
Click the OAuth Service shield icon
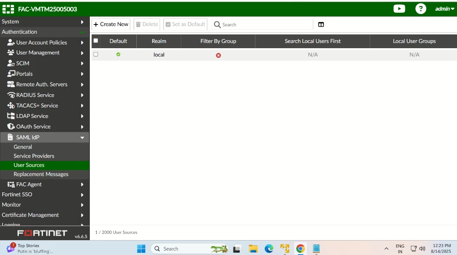coord(11,127)
